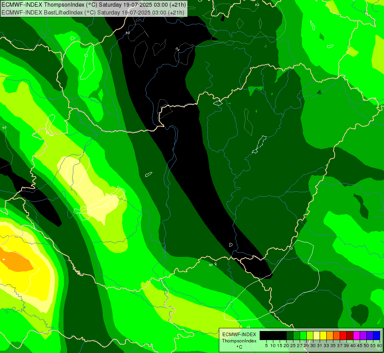This screenshot has height=353, width=384.
Task: Select the orange 33–35 legend swatch
Action: click(x=330, y=335)
